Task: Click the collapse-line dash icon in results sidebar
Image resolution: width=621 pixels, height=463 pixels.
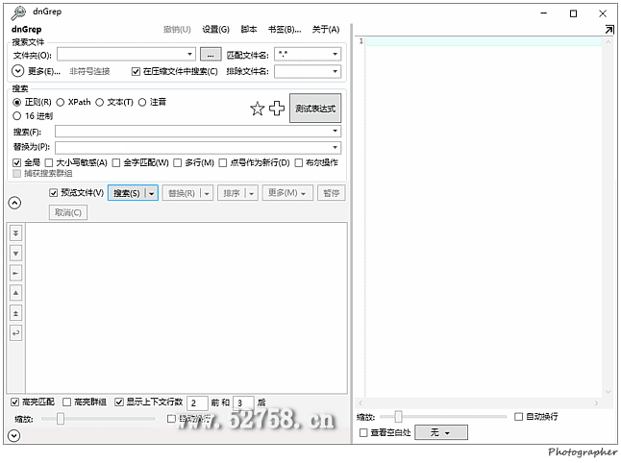Action: tap(15, 273)
